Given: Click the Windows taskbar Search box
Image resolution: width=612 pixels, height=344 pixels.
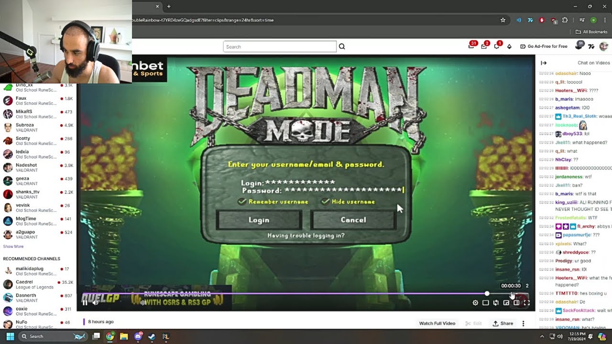Looking at the screenshot, I should pyautogui.click(x=53, y=336).
